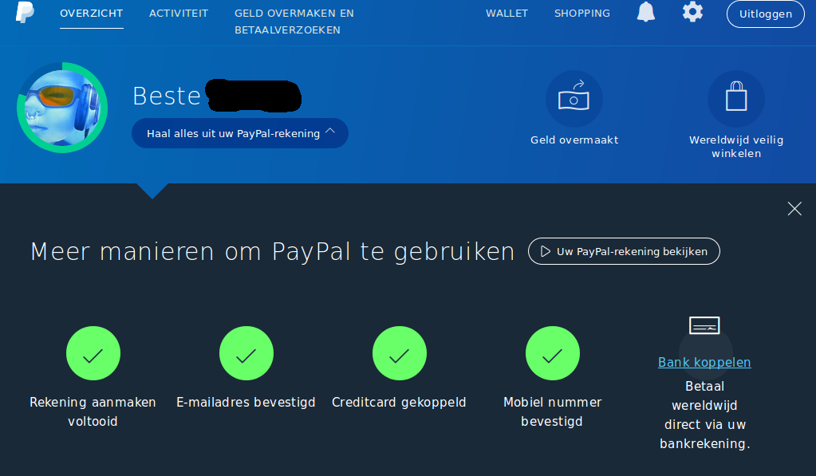Click the profile picture avatar
The height and width of the screenshot is (476, 816).
62,108
